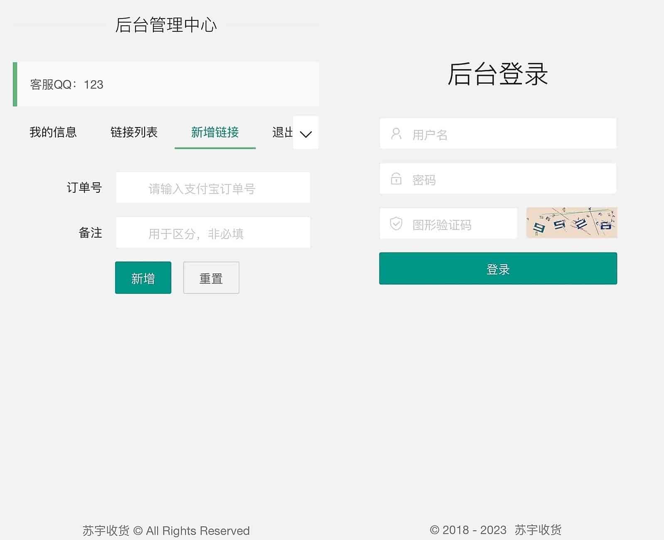Screen dimensions: 664x540
Task: Click the 苏宇收货 All Rights Reserved footer
Action: click(x=166, y=530)
